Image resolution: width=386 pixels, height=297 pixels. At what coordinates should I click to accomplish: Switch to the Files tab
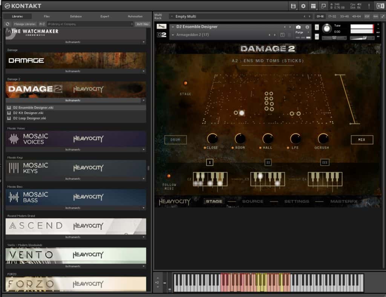pos(47,17)
